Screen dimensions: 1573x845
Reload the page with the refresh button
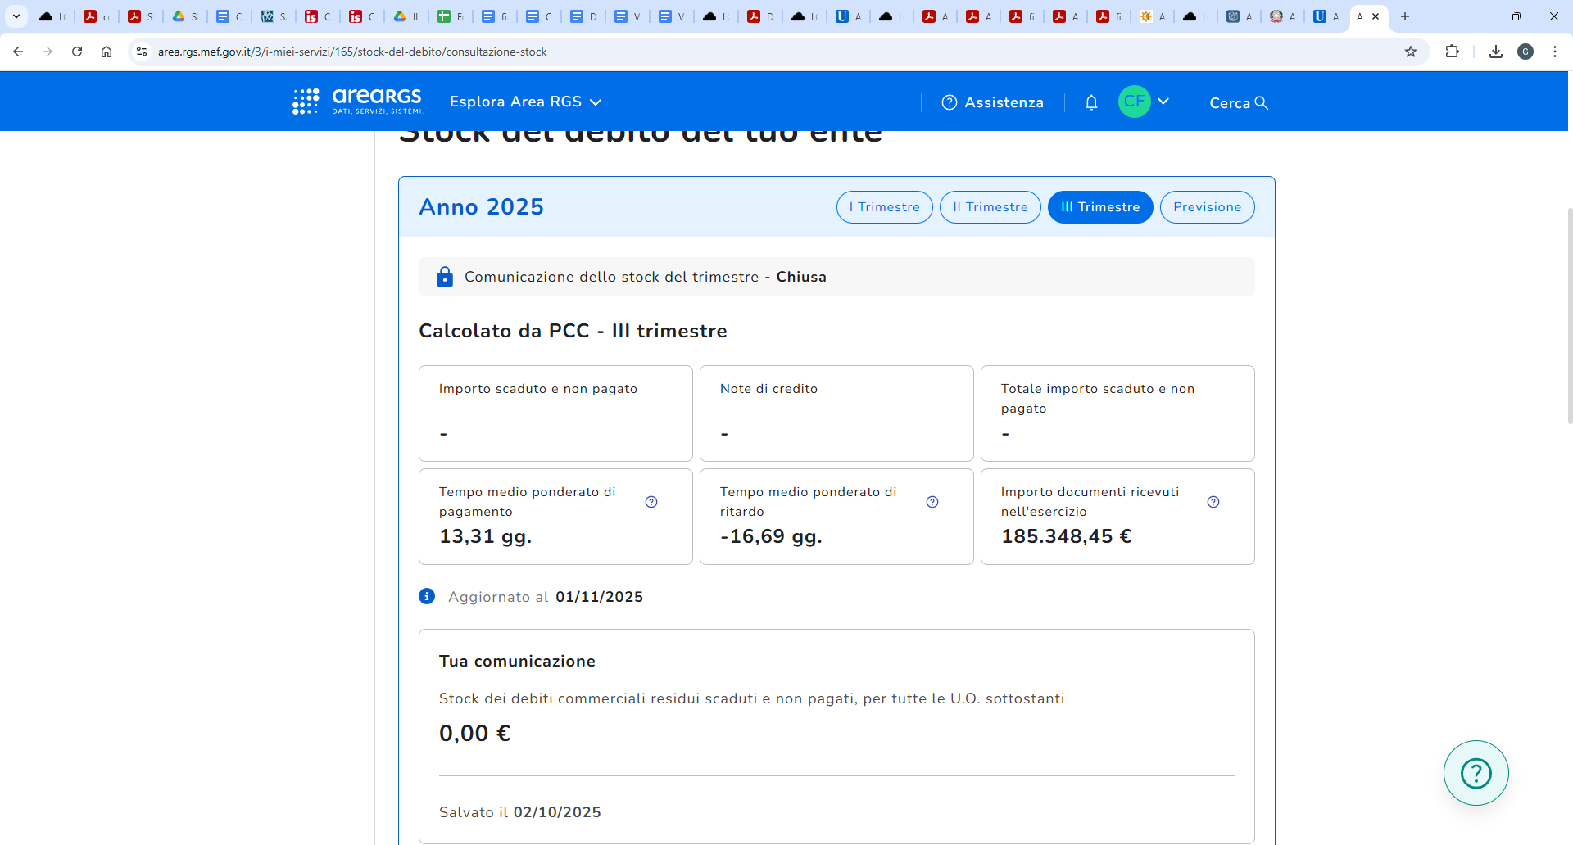click(77, 52)
